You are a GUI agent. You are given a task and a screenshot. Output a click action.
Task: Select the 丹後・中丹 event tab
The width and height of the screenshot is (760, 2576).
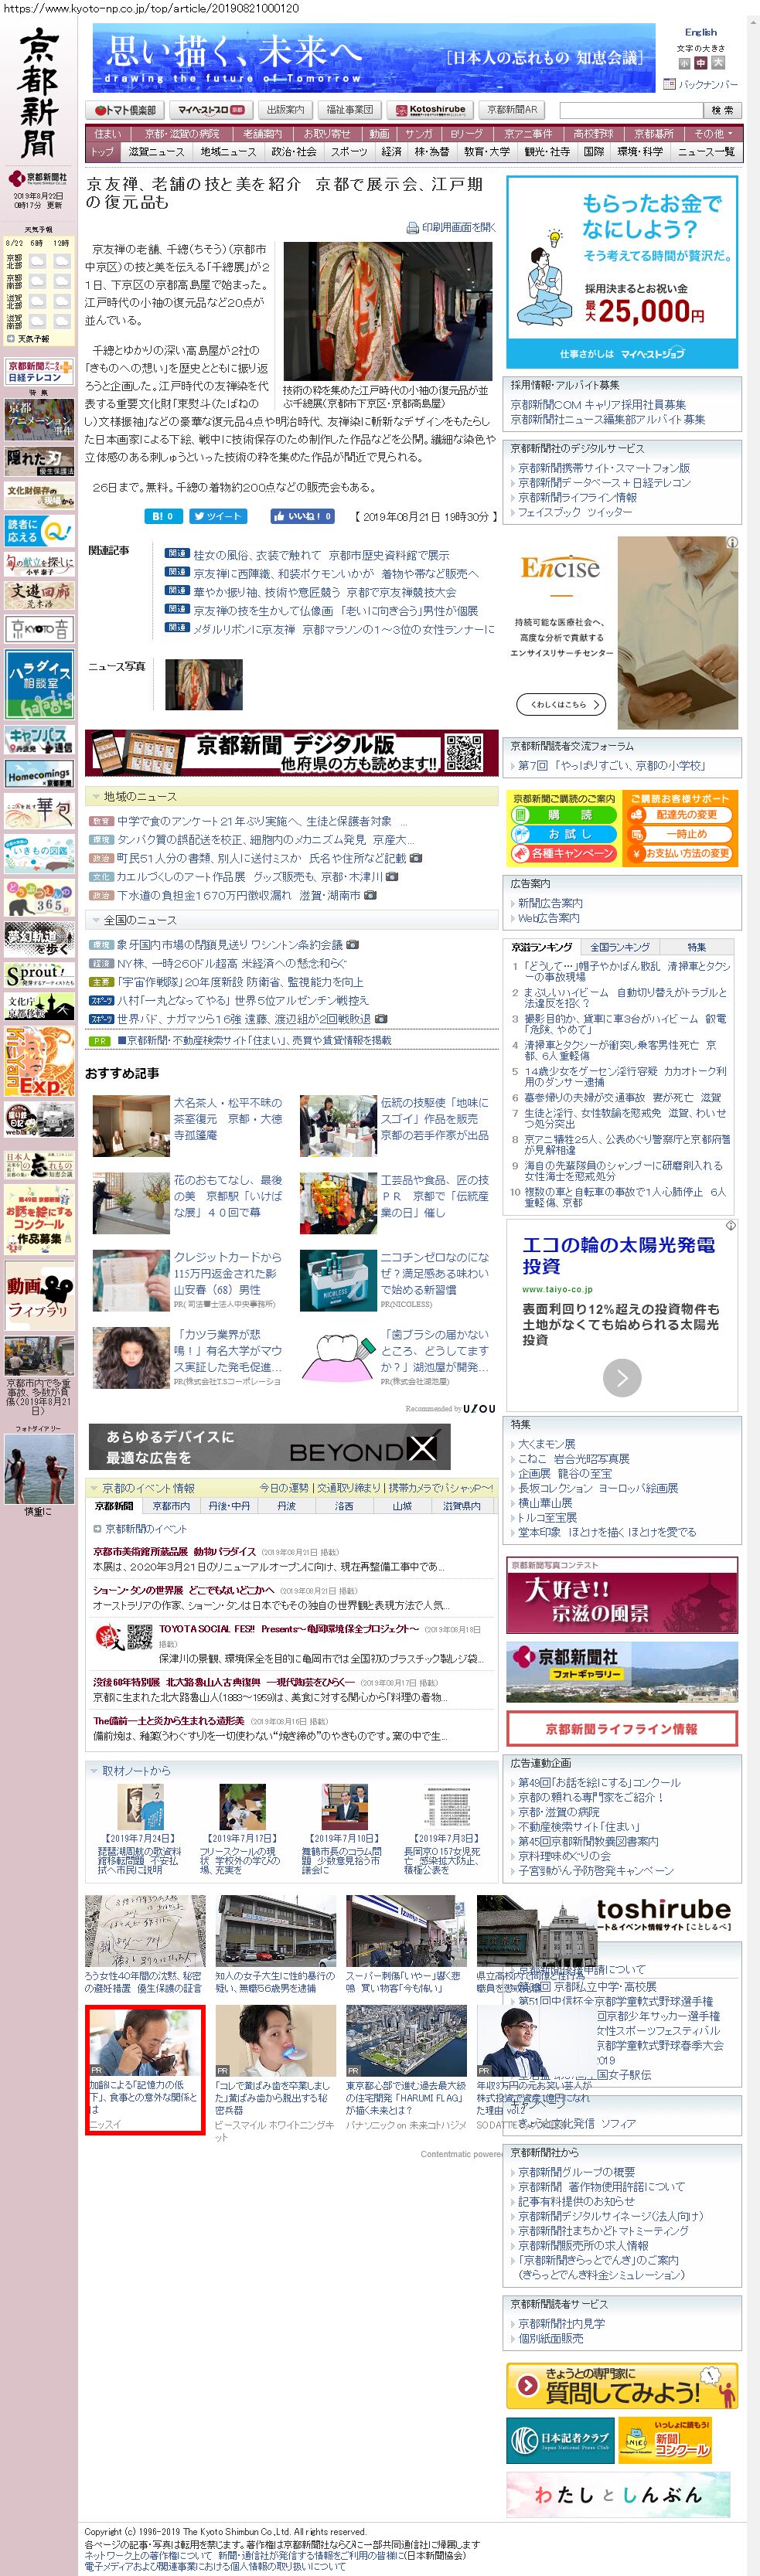(229, 1506)
